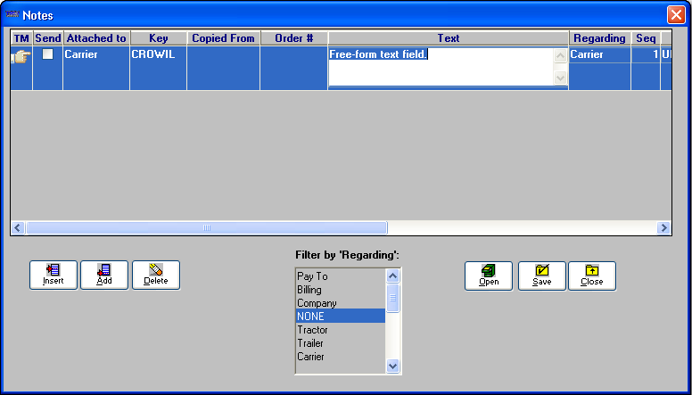
Task: Click the Insert note button
Action: (x=54, y=275)
